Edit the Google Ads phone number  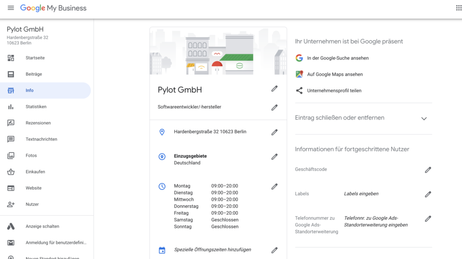tap(428, 219)
